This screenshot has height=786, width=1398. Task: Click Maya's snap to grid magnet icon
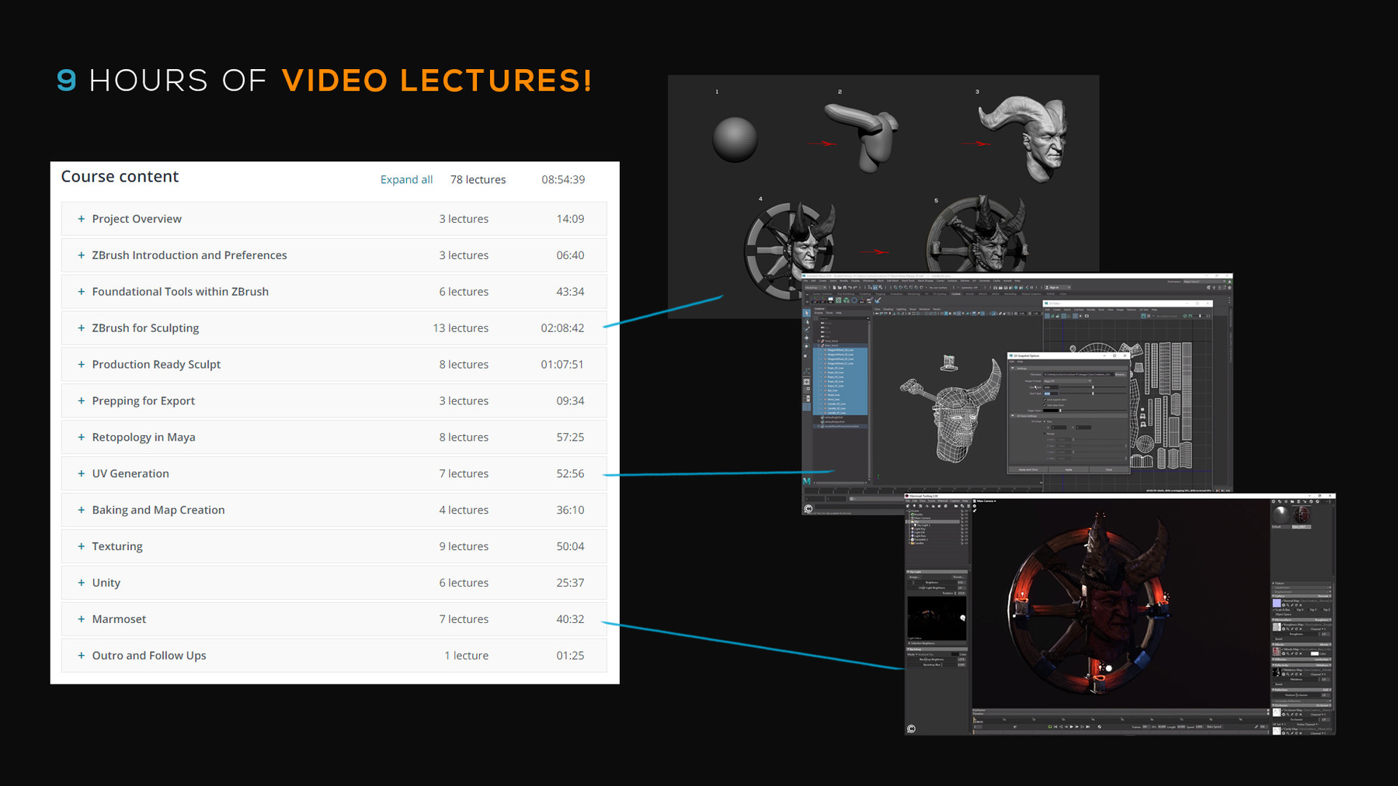coord(869,288)
